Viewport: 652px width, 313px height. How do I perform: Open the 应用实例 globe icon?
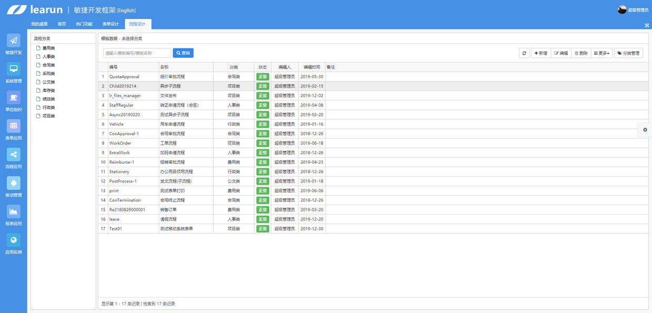[14, 239]
